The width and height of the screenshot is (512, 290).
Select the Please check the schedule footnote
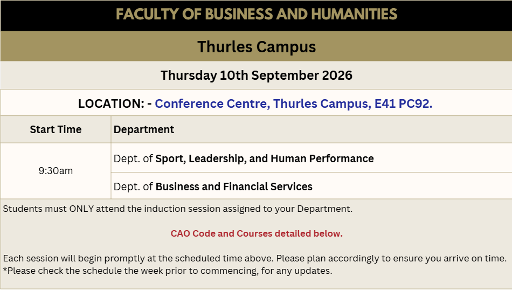coord(168,271)
